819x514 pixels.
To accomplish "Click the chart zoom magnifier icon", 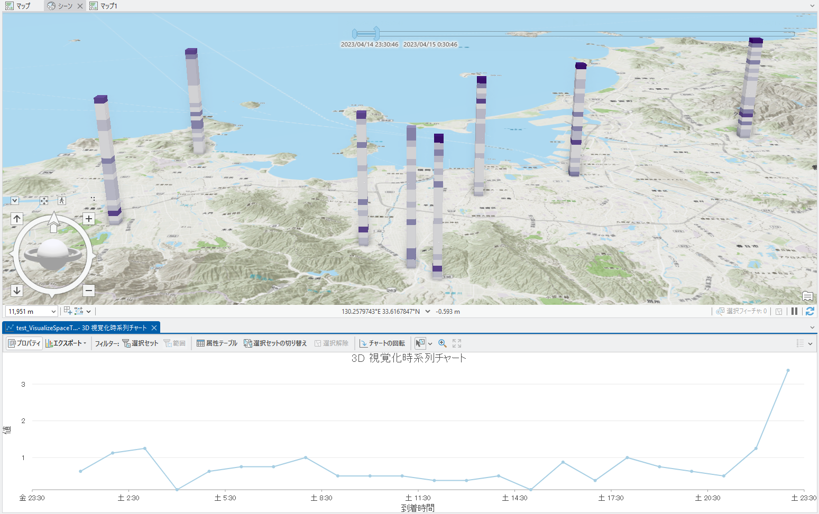I will coord(443,343).
